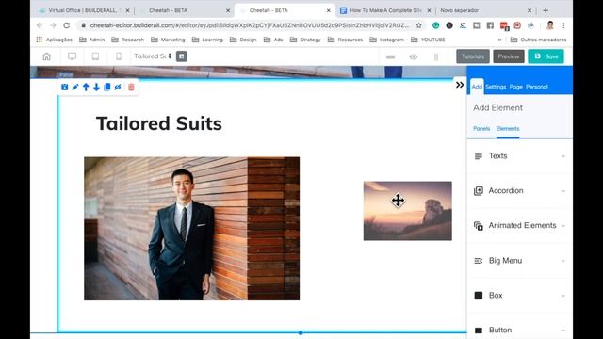The image size is (603, 339).
Task: Click the Big Menu icon
Action: click(x=479, y=261)
